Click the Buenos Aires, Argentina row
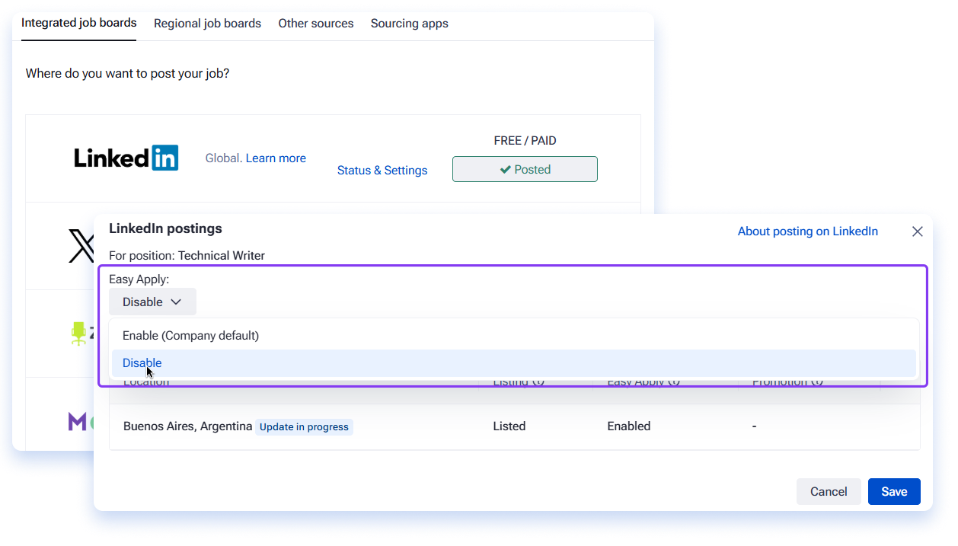The image size is (958, 546). [x=514, y=426]
